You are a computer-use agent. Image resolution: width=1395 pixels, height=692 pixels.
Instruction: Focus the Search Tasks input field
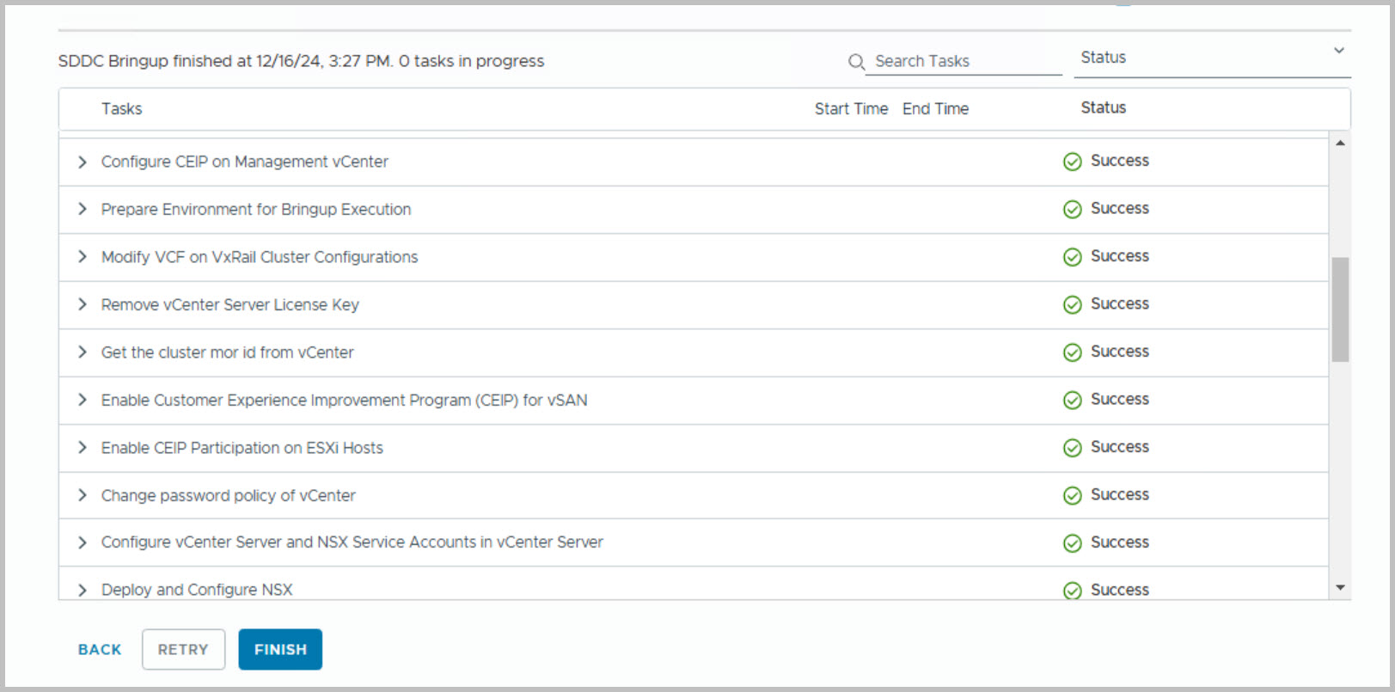coord(964,62)
